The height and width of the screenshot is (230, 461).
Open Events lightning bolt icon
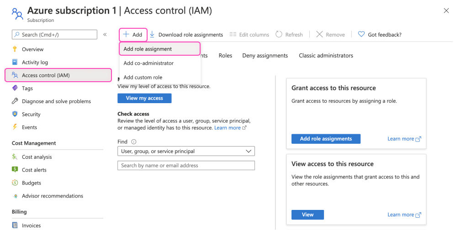point(15,127)
